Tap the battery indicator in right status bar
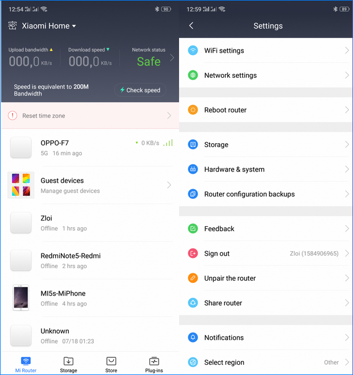The height and width of the screenshot is (375, 353). [344, 9]
